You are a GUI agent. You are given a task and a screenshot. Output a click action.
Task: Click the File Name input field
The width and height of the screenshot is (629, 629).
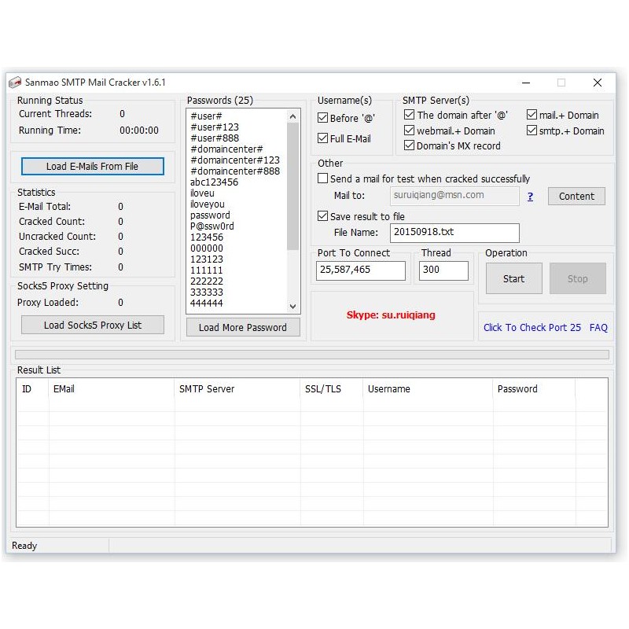[454, 233]
